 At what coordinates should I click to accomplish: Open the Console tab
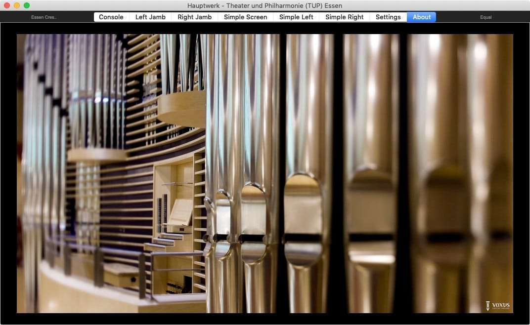[111, 17]
